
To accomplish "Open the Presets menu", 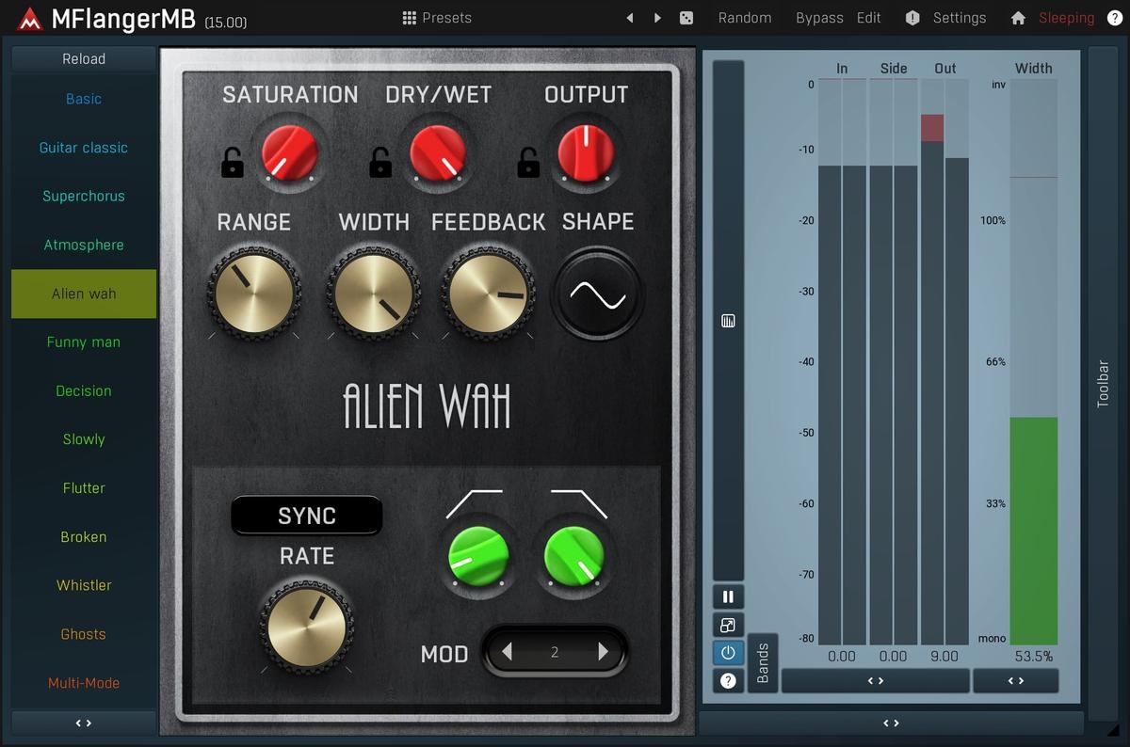I will point(437,18).
